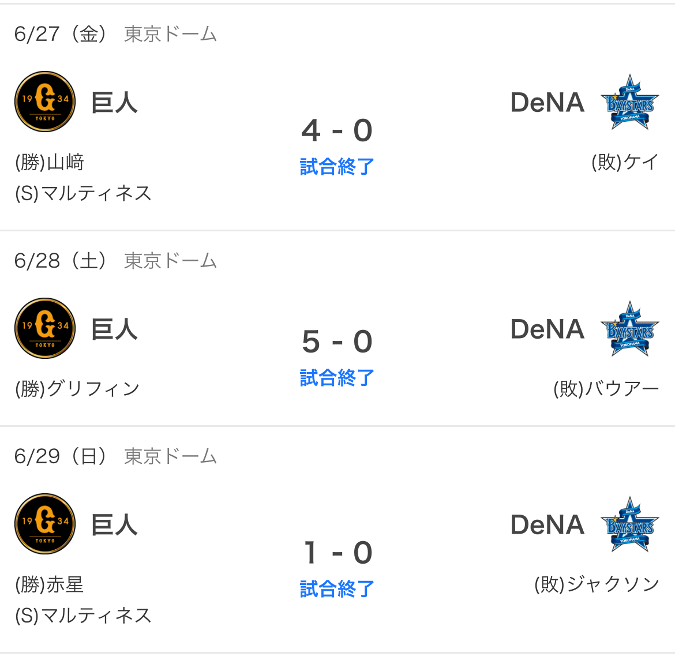This screenshot has height=660, width=675.
Task: Click winning pitcher (勝)山﨑
Action: coord(50,162)
